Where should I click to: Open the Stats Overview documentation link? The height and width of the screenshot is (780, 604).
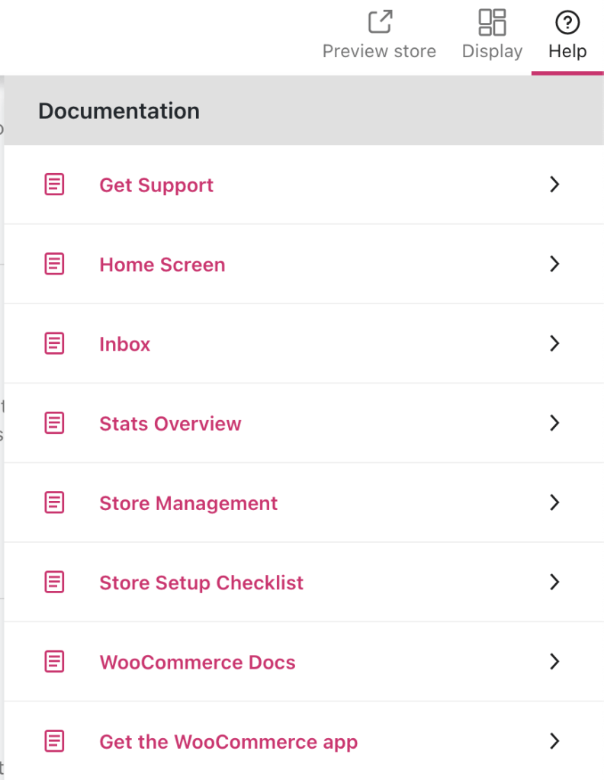(170, 423)
